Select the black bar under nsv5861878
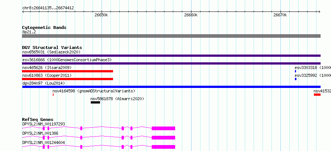Image resolution: width=331 pixels, height=151 pixels. tap(96, 102)
